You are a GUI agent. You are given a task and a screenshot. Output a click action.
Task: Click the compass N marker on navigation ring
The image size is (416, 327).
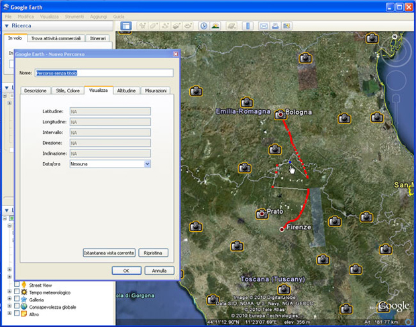coord(395,37)
